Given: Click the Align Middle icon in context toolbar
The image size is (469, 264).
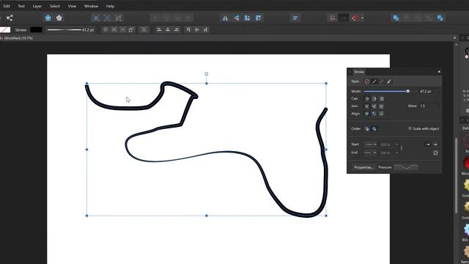Looking at the screenshot, I should click(x=197, y=29).
